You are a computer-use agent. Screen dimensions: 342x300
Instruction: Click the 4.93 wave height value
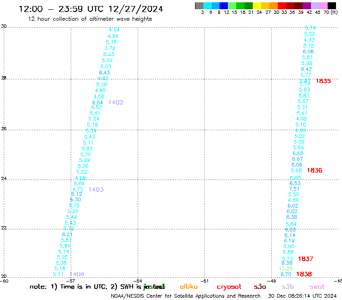(310, 40)
